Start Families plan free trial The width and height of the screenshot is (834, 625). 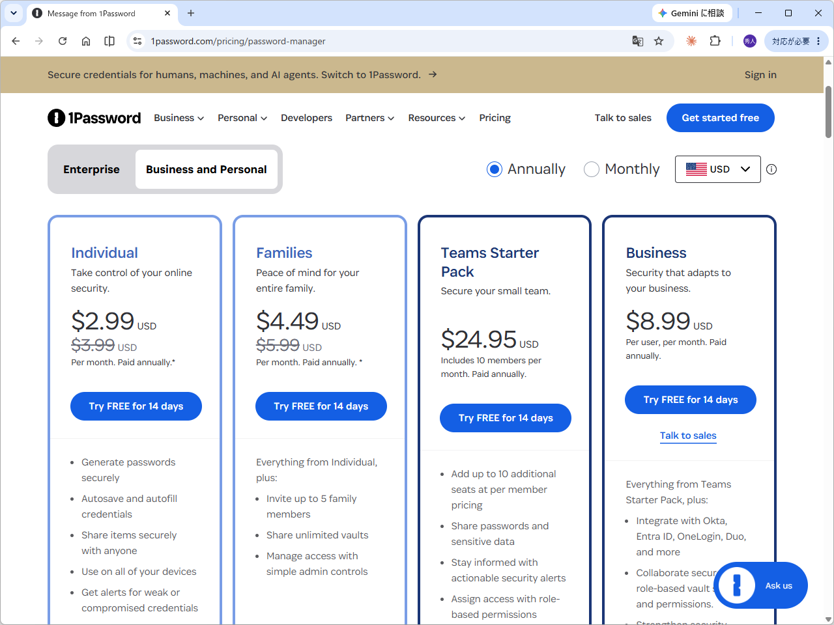[x=321, y=406]
